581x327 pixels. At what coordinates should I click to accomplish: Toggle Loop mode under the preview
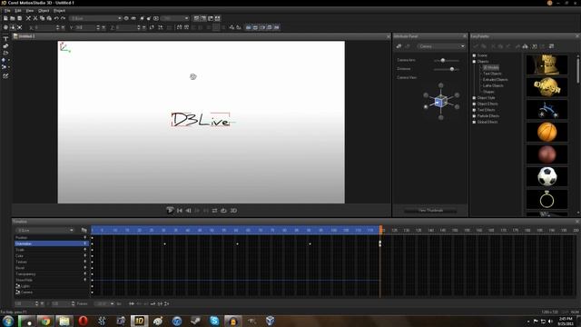(214, 211)
